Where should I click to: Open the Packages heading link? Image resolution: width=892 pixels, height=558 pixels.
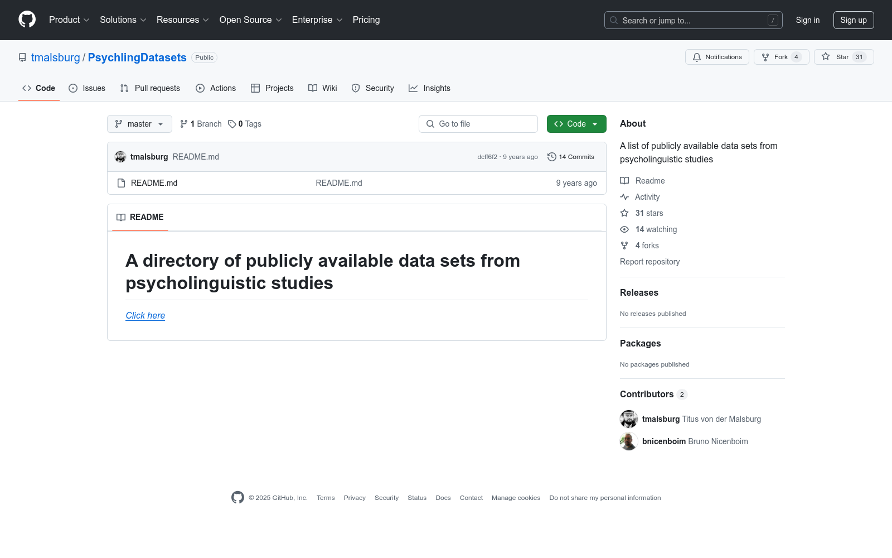[640, 343]
